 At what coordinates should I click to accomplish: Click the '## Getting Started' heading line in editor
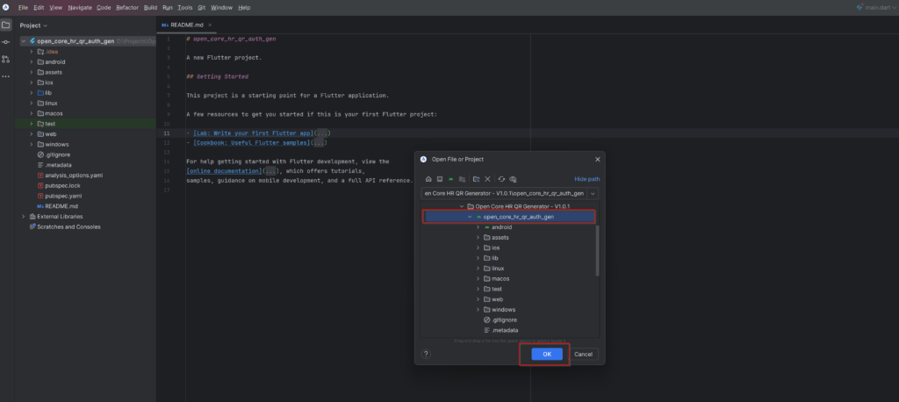point(218,76)
